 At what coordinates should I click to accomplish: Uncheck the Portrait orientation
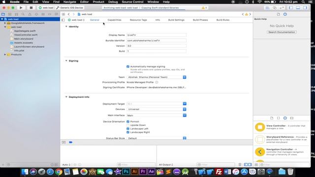128,121
